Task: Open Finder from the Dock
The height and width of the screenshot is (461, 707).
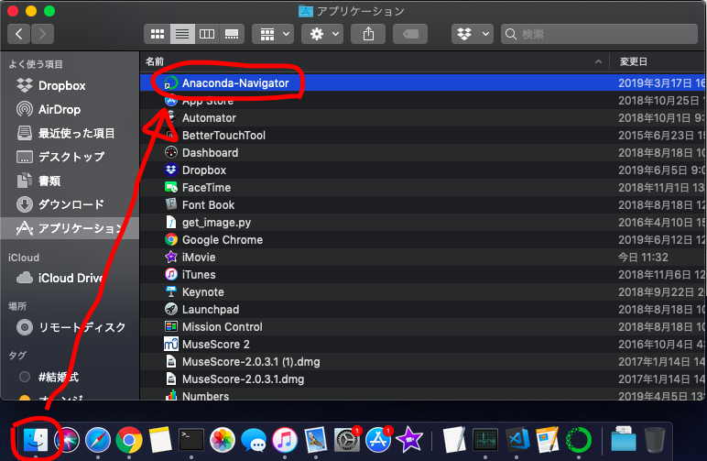Action: [x=35, y=440]
